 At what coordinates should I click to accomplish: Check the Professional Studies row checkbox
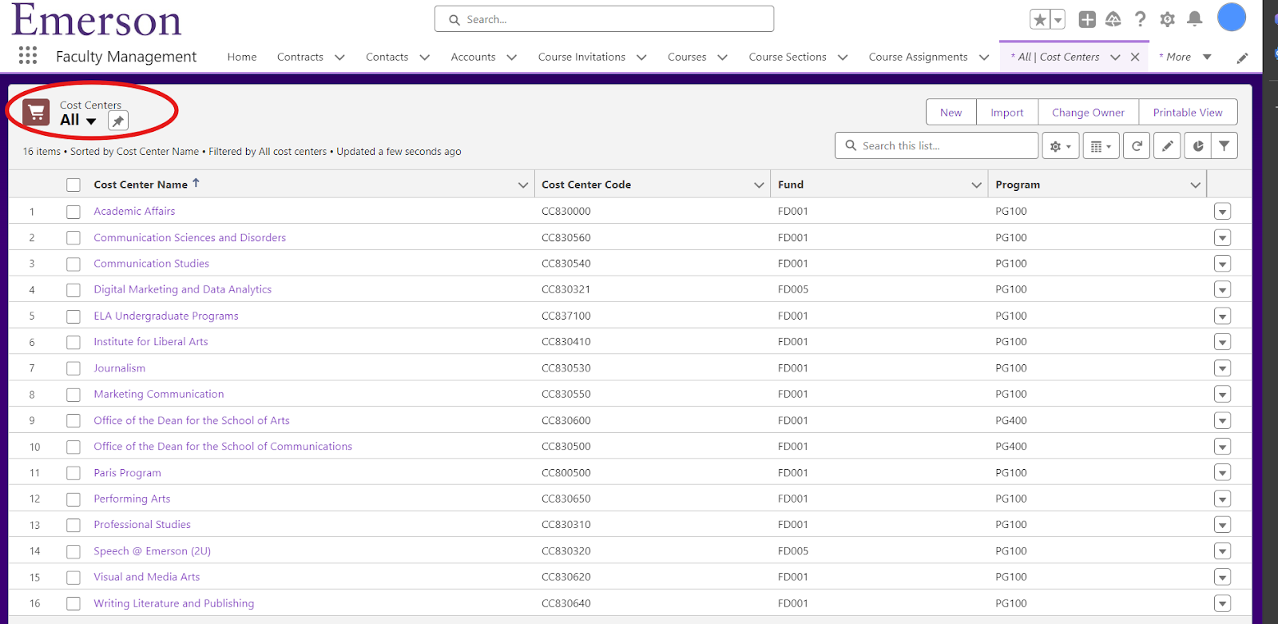point(73,525)
